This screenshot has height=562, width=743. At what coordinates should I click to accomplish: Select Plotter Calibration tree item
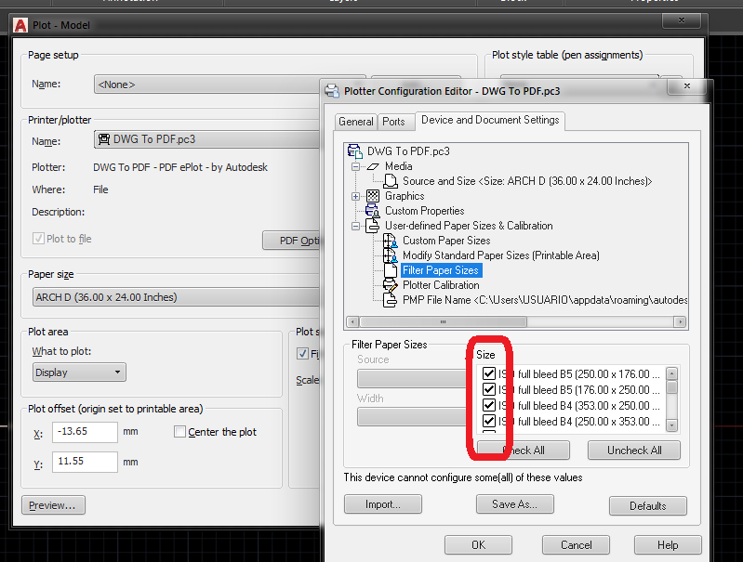(x=441, y=285)
